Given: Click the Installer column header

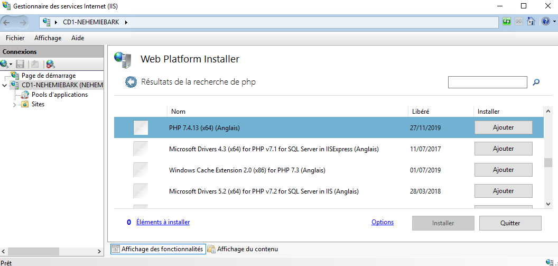Looking at the screenshot, I should (x=508, y=112).
